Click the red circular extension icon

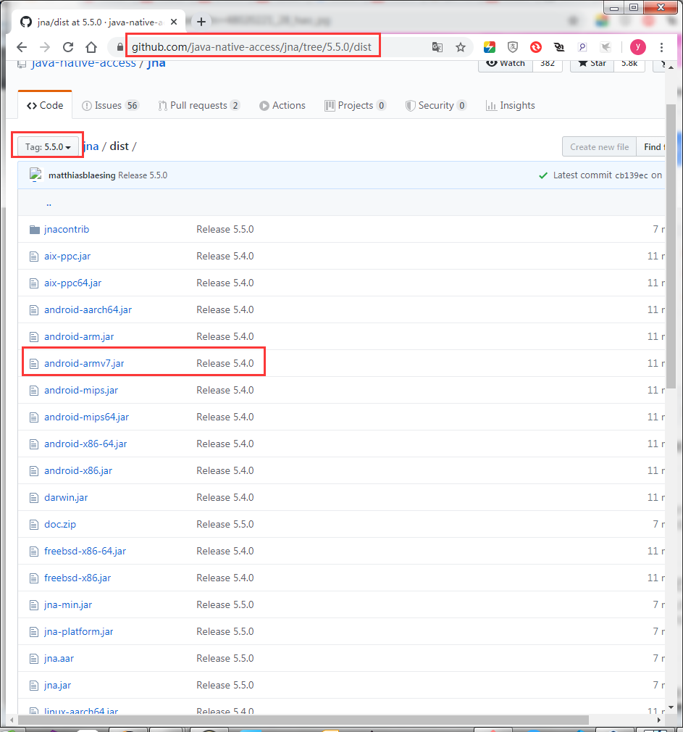tap(536, 47)
